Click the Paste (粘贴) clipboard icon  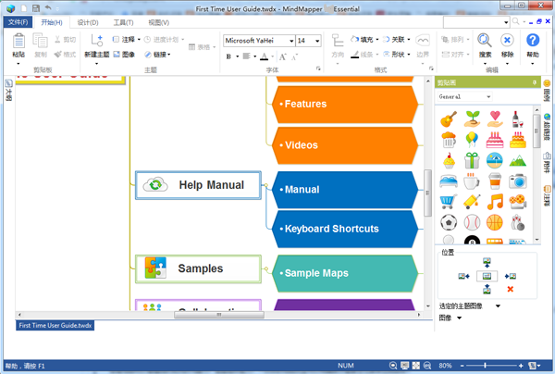(x=18, y=42)
